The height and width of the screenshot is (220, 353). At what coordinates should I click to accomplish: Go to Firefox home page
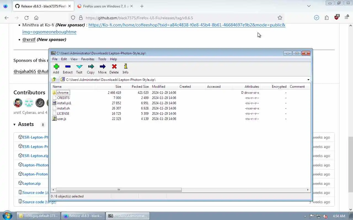(36, 18)
